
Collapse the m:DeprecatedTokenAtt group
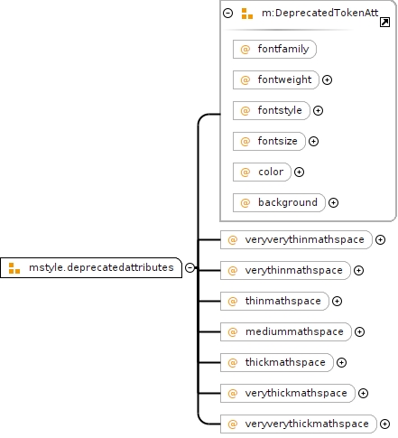(x=228, y=14)
